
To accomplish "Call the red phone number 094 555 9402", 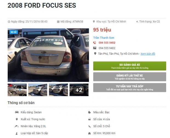I will (x=107, y=43).
